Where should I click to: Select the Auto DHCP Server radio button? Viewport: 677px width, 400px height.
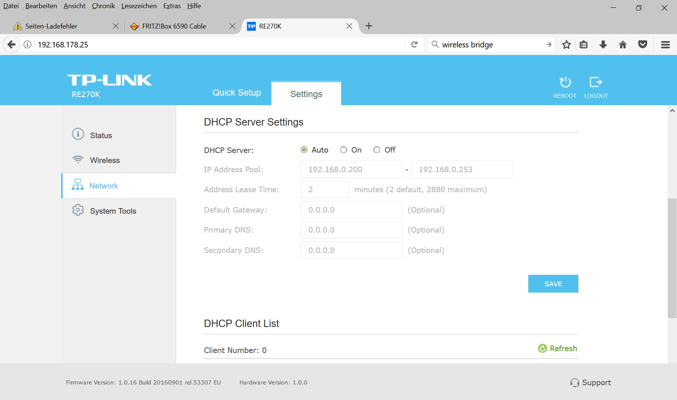304,150
